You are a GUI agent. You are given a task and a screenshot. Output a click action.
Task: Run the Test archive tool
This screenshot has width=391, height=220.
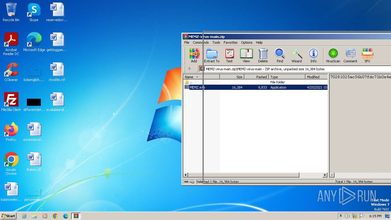(229, 56)
